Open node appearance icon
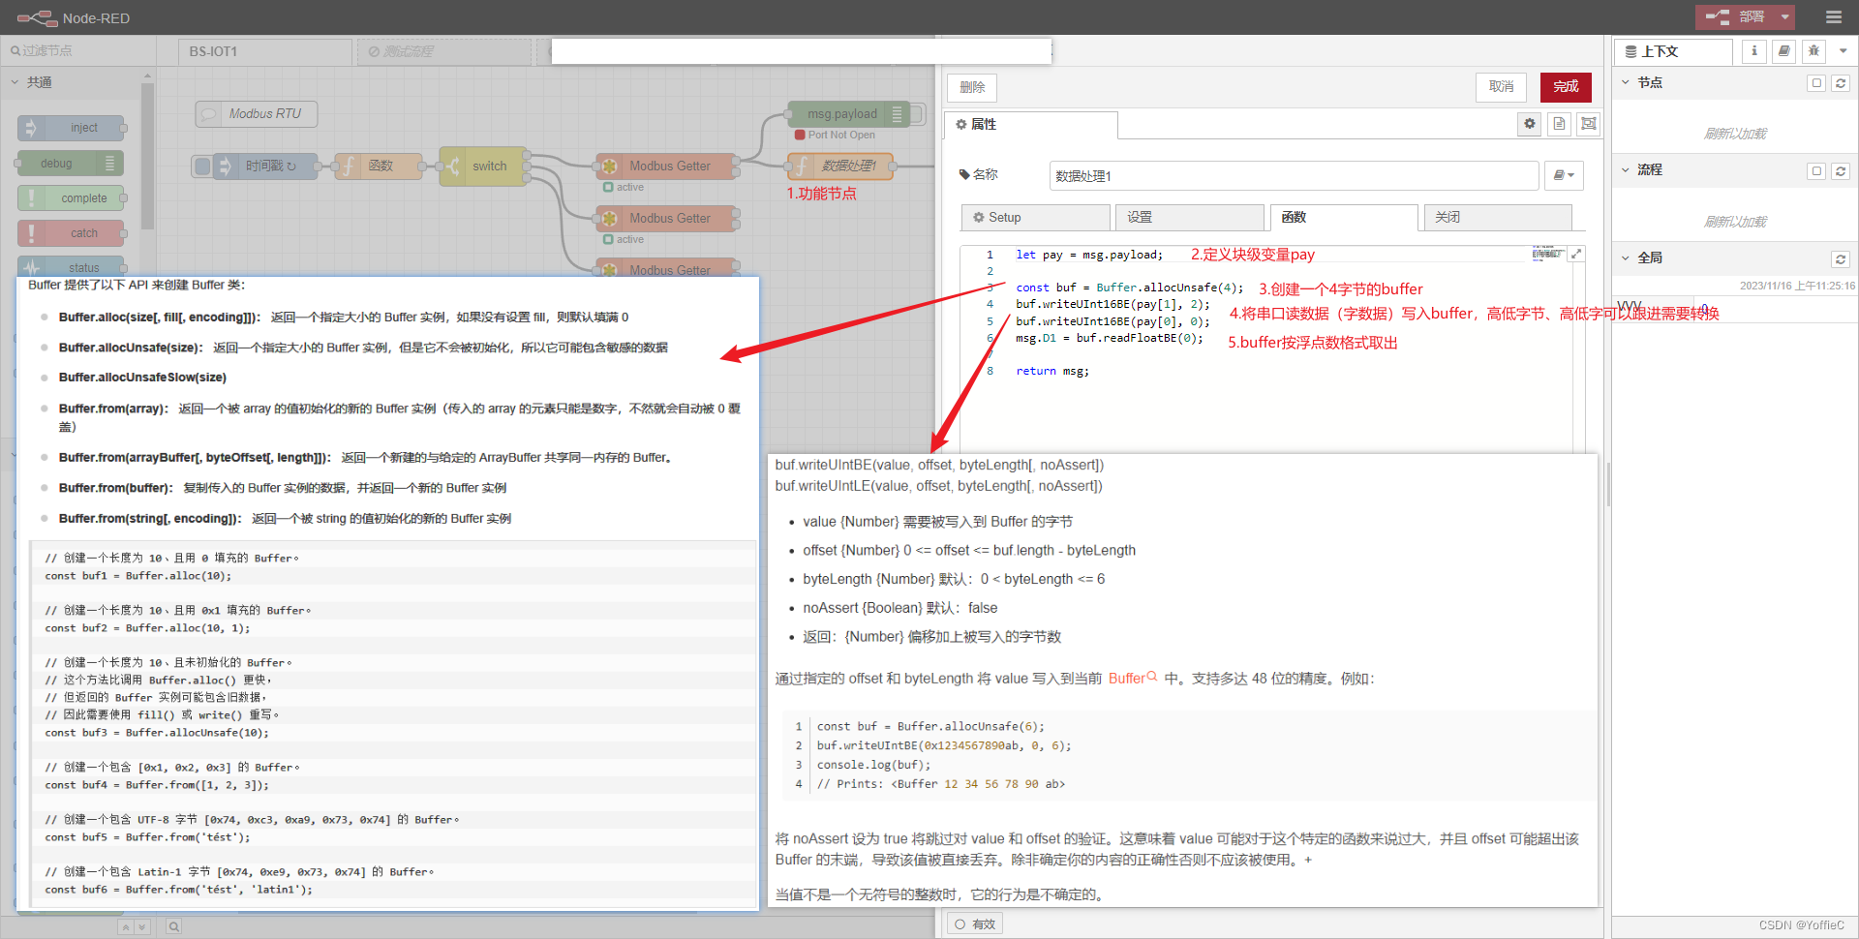The image size is (1859, 939). click(1588, 123)
